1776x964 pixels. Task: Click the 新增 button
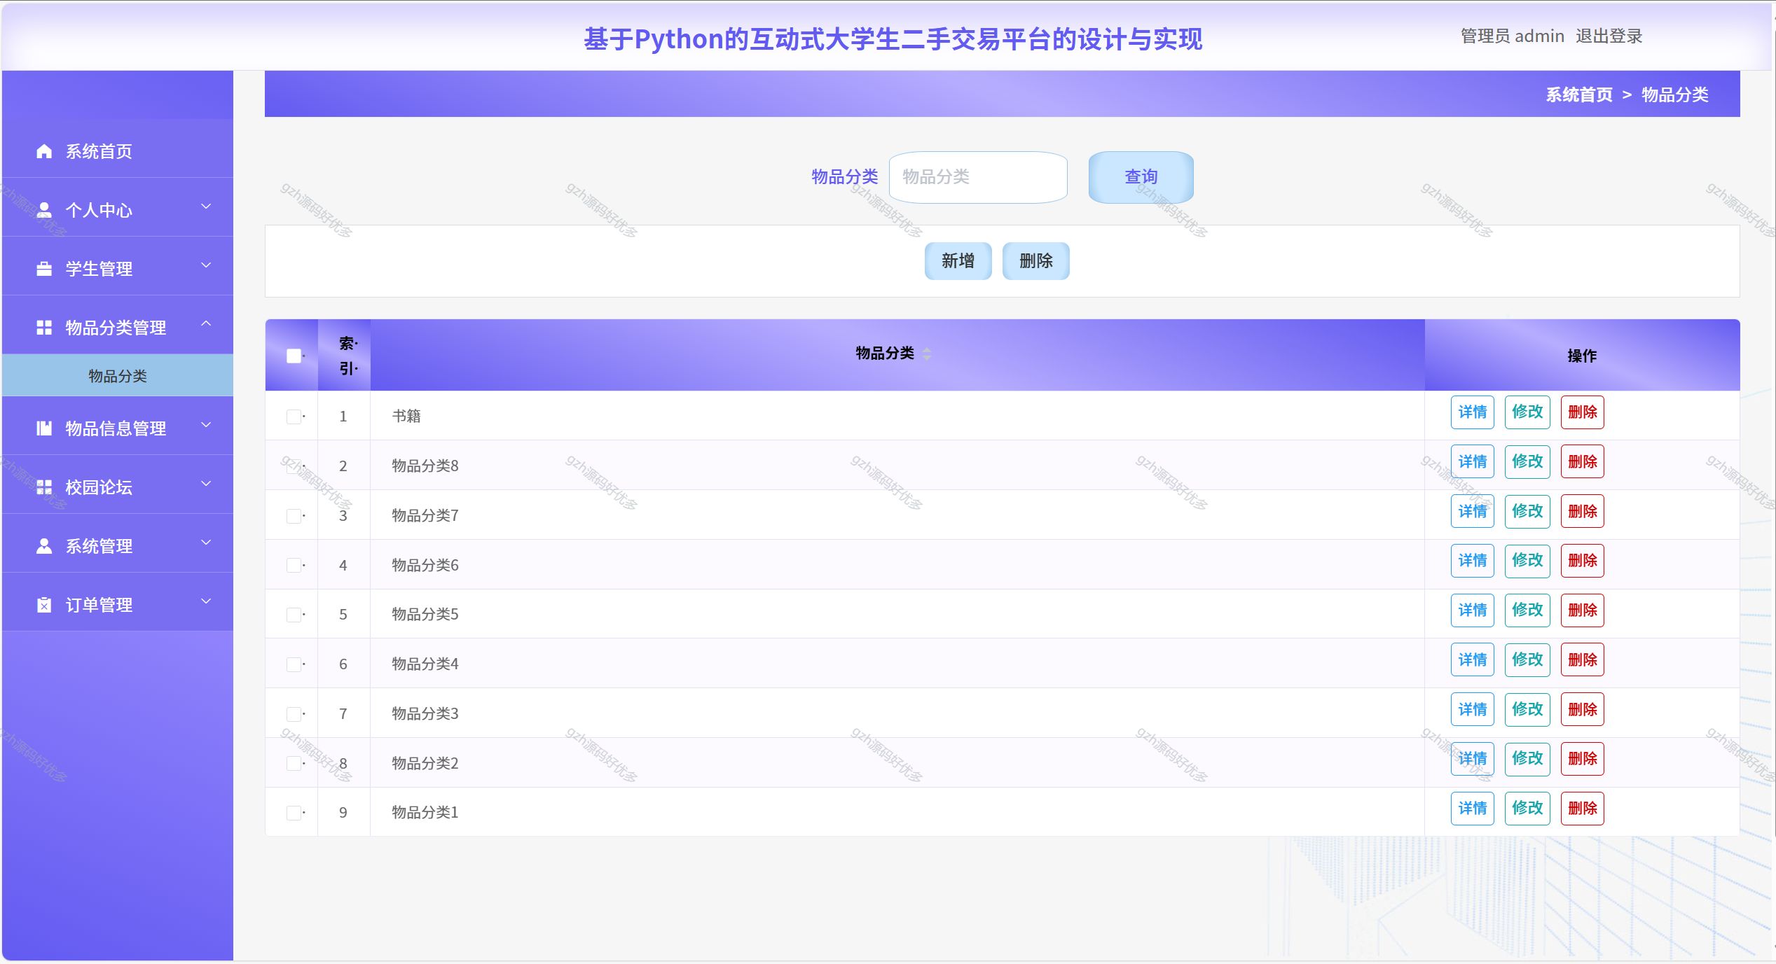(958, 261)
